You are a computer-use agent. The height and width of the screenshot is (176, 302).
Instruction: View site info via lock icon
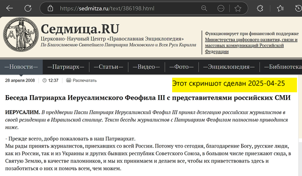[x=50, y=8]
